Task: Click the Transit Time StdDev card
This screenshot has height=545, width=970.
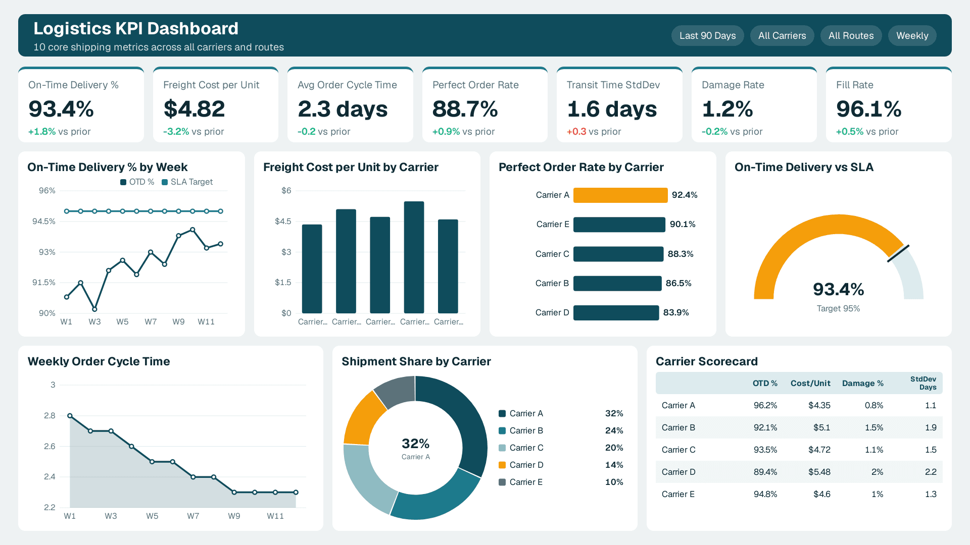Action: (619, 105)
